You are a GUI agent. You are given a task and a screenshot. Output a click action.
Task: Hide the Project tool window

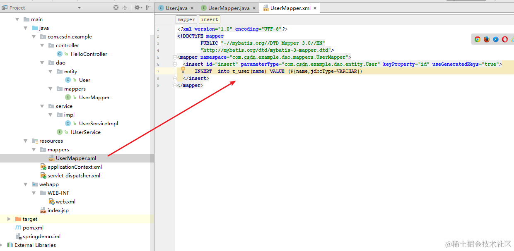click(149, 7)
